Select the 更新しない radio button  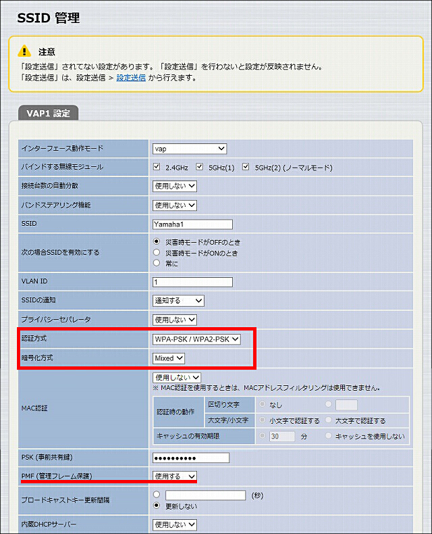point(157,506)
